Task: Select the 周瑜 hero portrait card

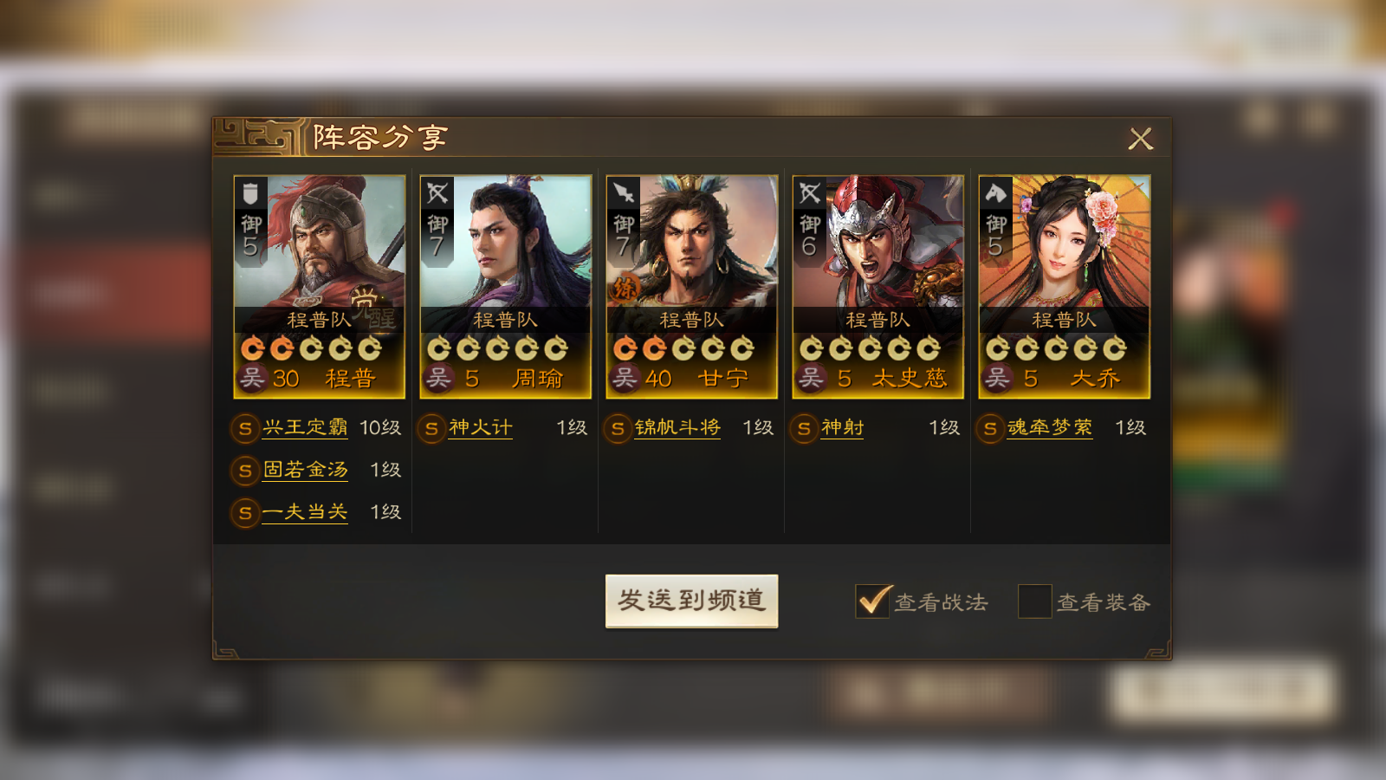Action: coord(506,287)
